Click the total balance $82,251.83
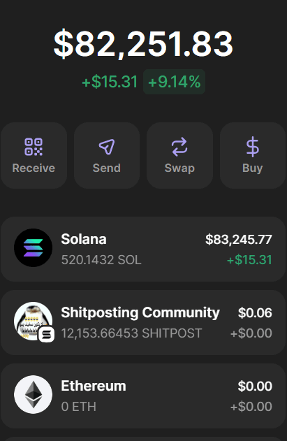This screenshot has width=287, height=441. click(x=143, y=44)
